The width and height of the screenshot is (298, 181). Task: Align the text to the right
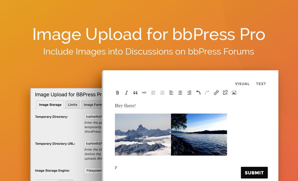189,93
